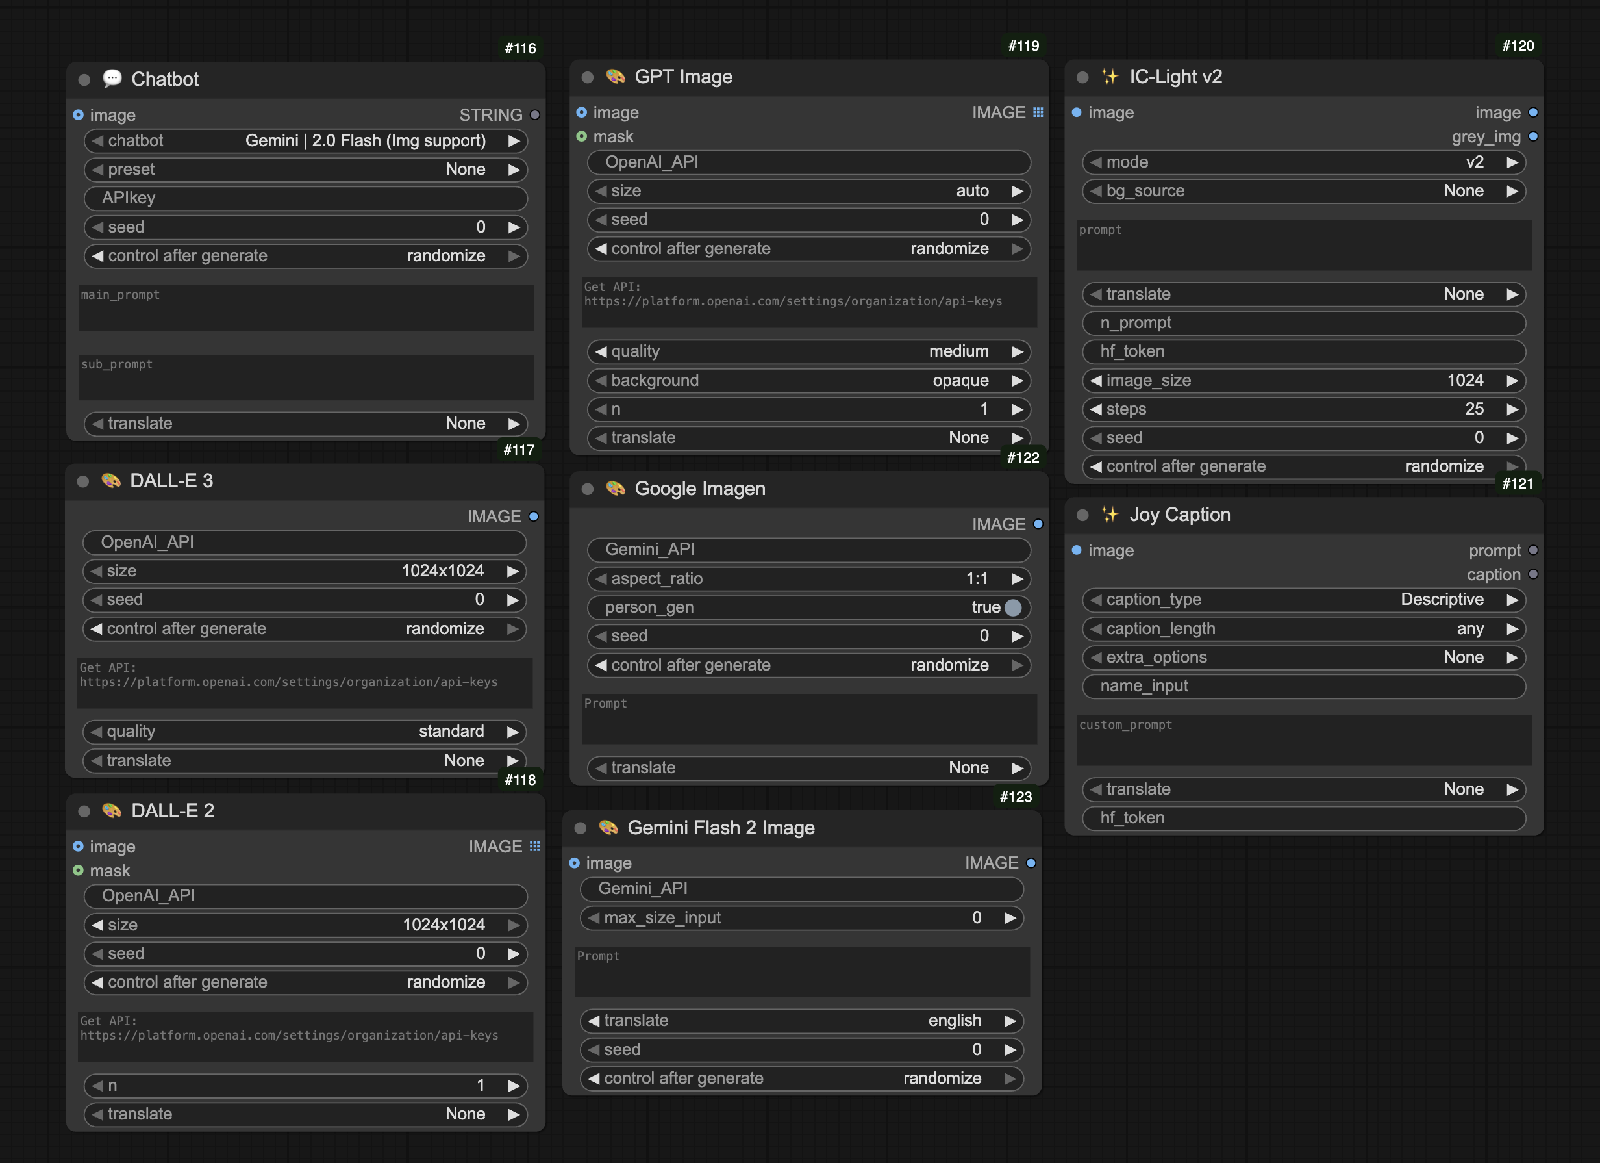Increase the n value in GPT Image
Viewport: 1600px width, 1163px height.
click(x=1017, y=409)
